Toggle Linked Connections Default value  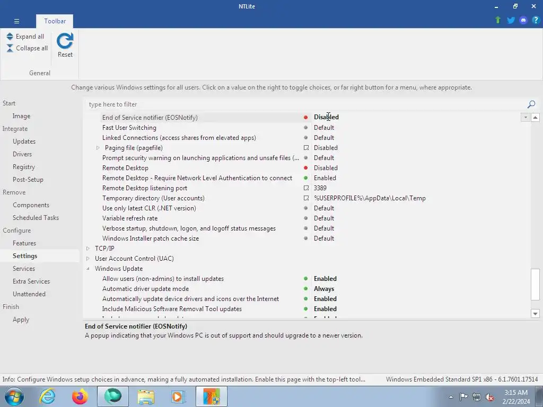tap(324, 138)
